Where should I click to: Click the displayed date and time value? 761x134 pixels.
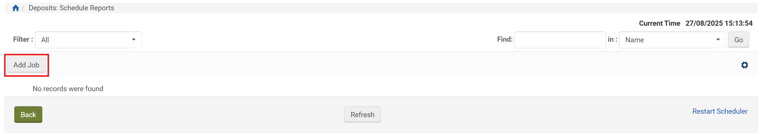[x=719, y=23]
